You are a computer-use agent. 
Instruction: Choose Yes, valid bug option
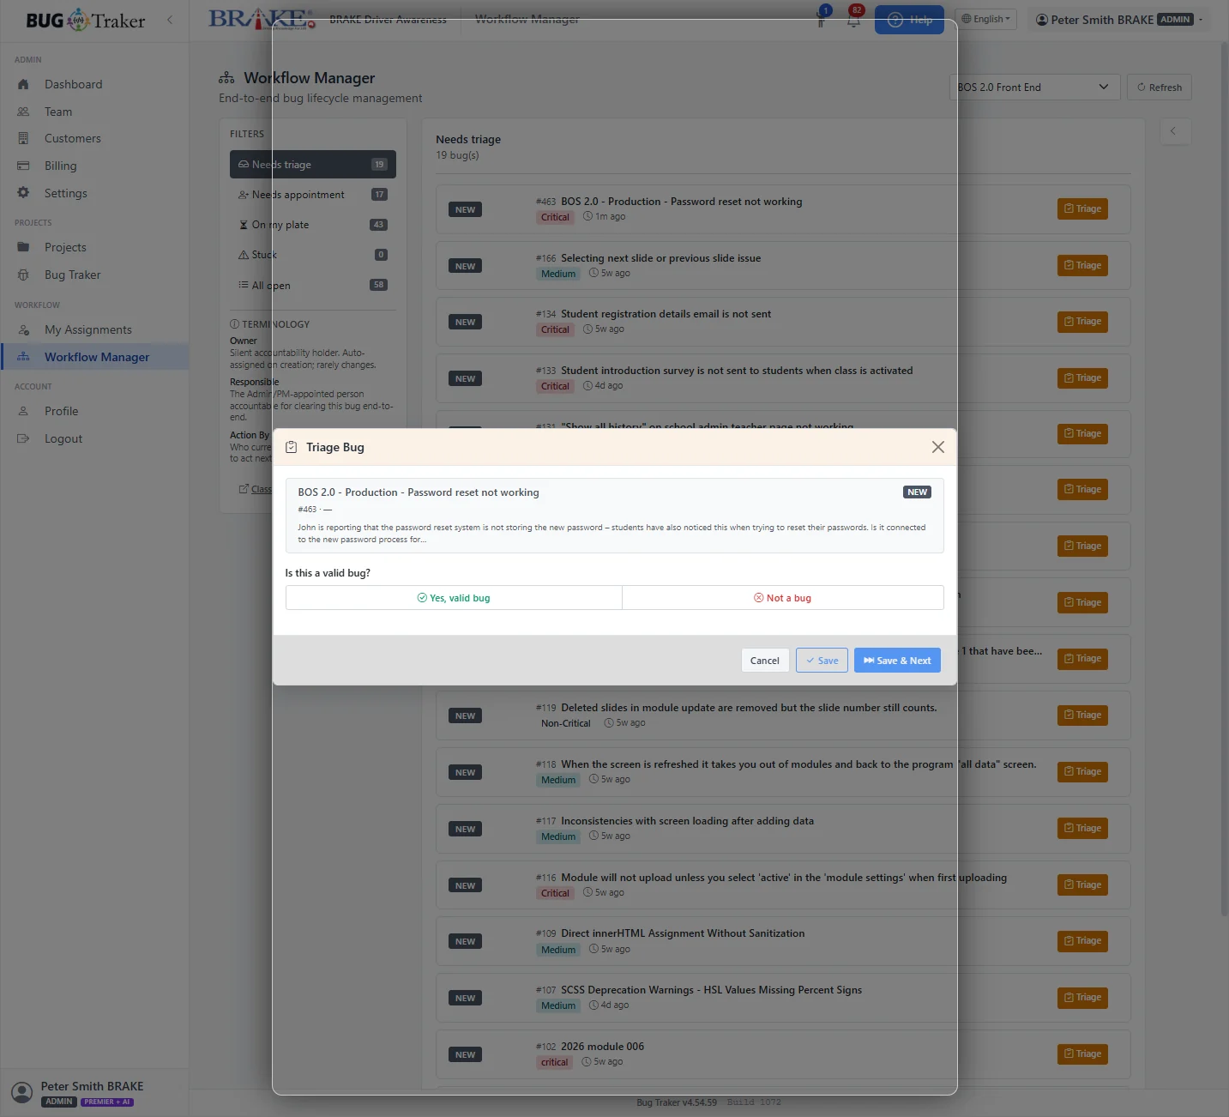click(x=454, y=598)
